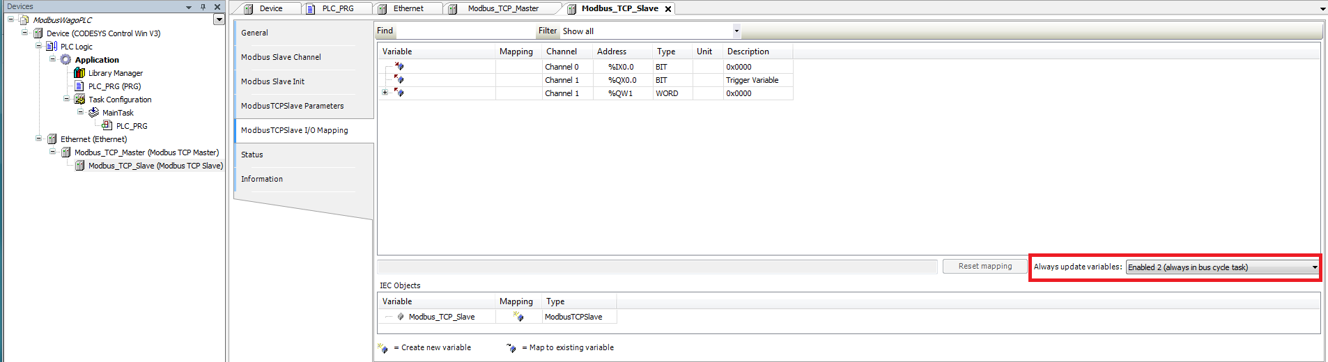The height and width of the screenshot is (362, 1328).
Task: Click the Library Manager icon in device tree
Action: 79,73
